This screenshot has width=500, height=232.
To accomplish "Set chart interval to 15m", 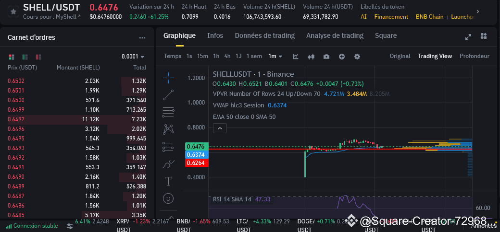I will tap(202, 56).
